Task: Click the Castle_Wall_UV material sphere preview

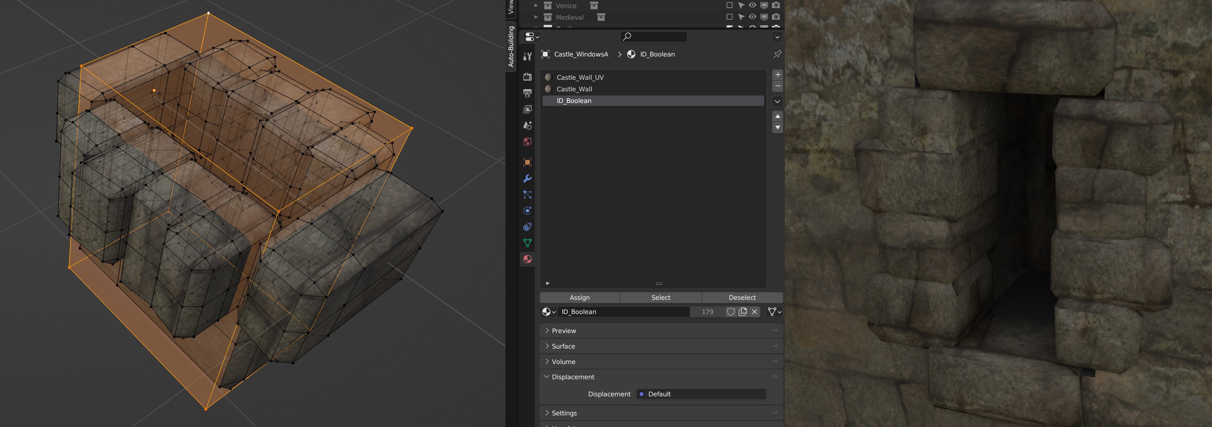Action: tap(548, 77)
